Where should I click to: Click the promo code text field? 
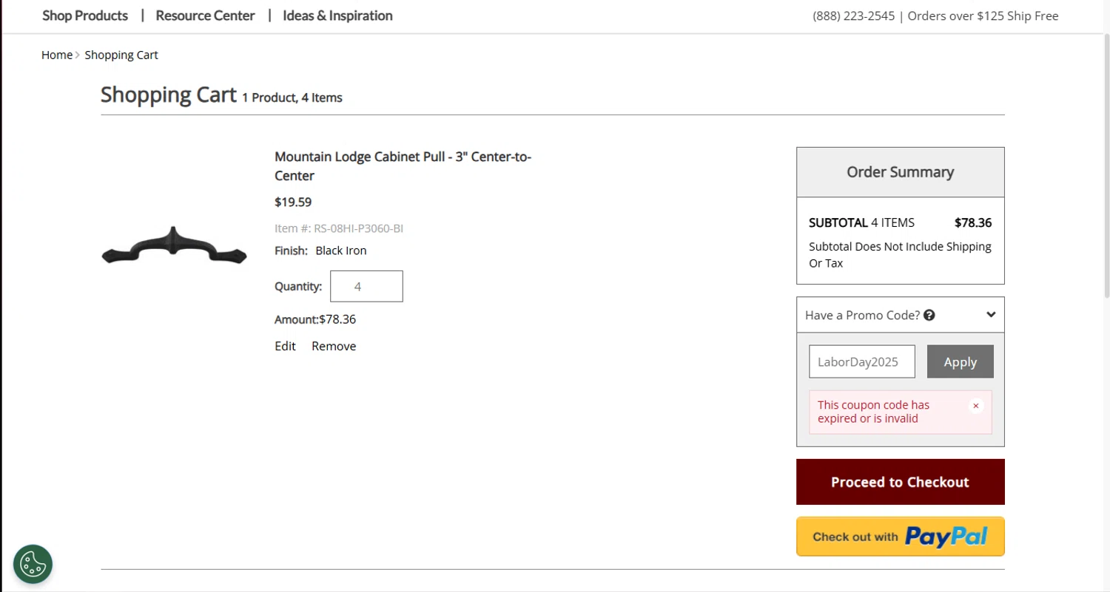[x=861, y=361]
